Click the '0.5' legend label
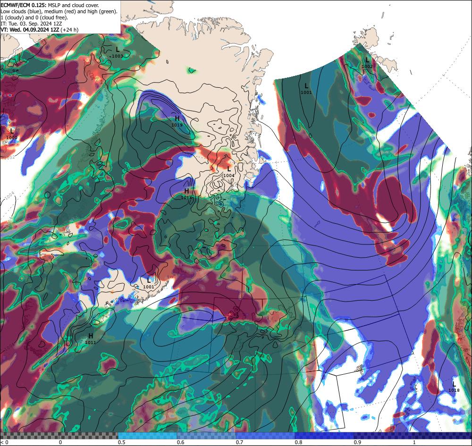This screenshot has width=472, height=446. click(x=121, y=442)
